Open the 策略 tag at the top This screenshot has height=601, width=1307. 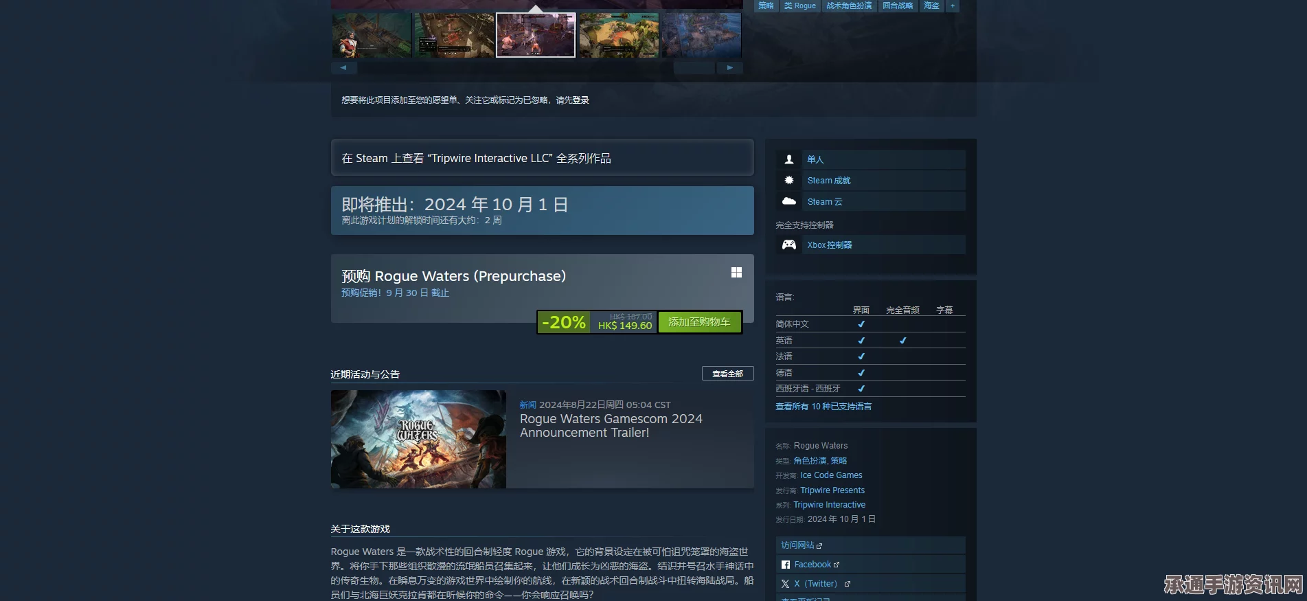tap(766, 5)
